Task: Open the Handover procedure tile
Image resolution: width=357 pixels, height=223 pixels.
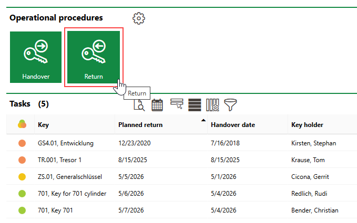Action: pos(36,57)
